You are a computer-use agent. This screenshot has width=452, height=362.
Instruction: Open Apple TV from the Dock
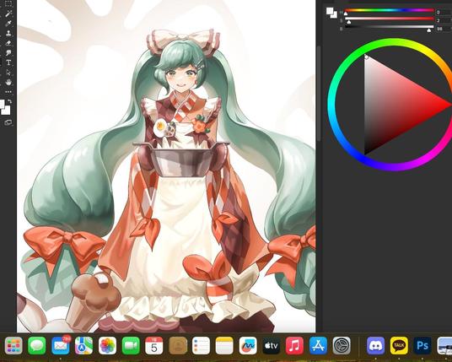272,346
